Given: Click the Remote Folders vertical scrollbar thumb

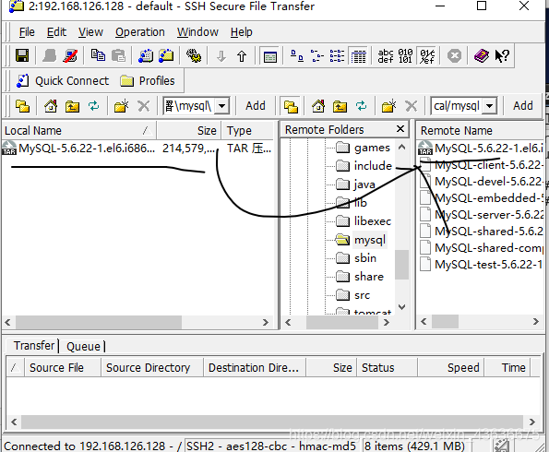Looking at the screenshot, I should 401,265.
